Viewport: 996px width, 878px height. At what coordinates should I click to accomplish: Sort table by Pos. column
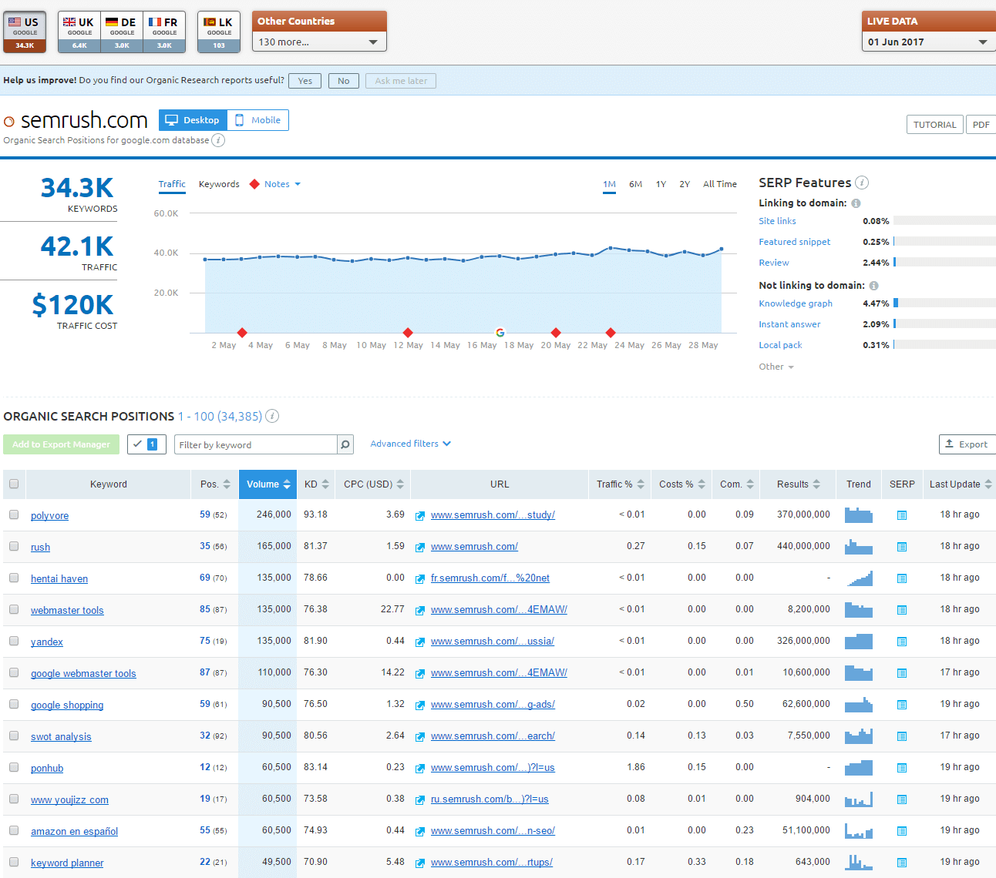215,484
